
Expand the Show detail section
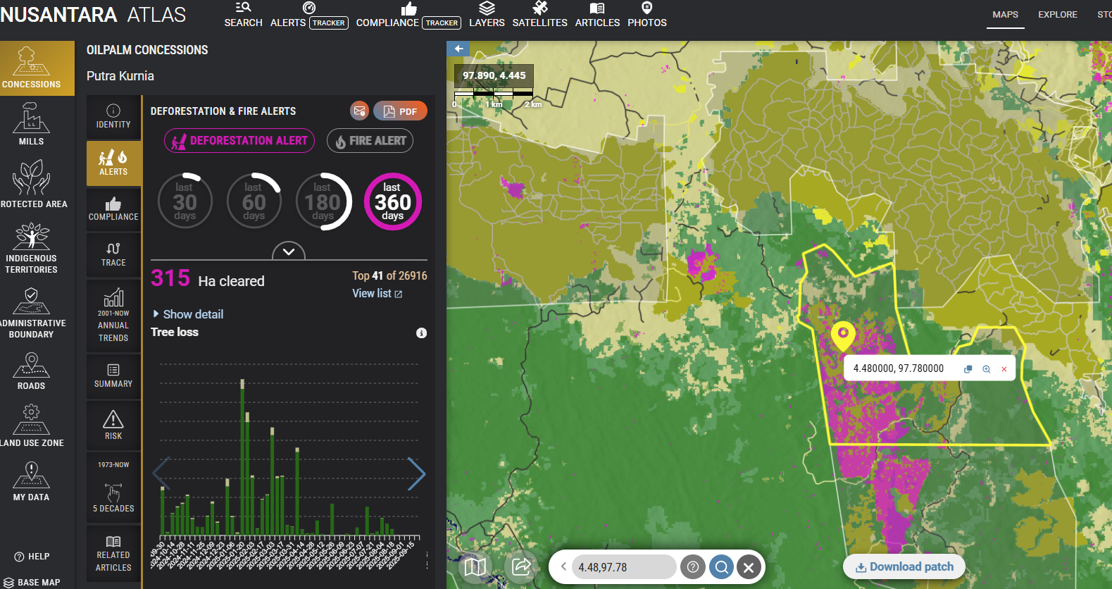(188, 314)
